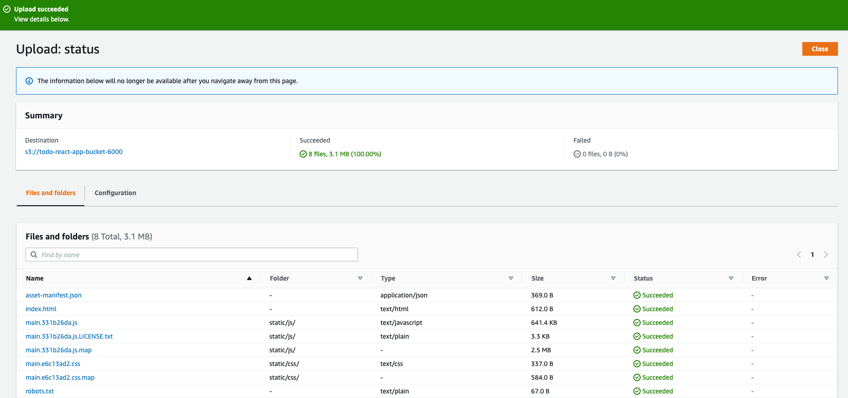Click the success icon in the LICENSE.txt row

click(x=637, y=336)
